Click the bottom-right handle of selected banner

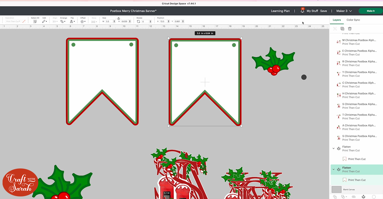(242, 126)
